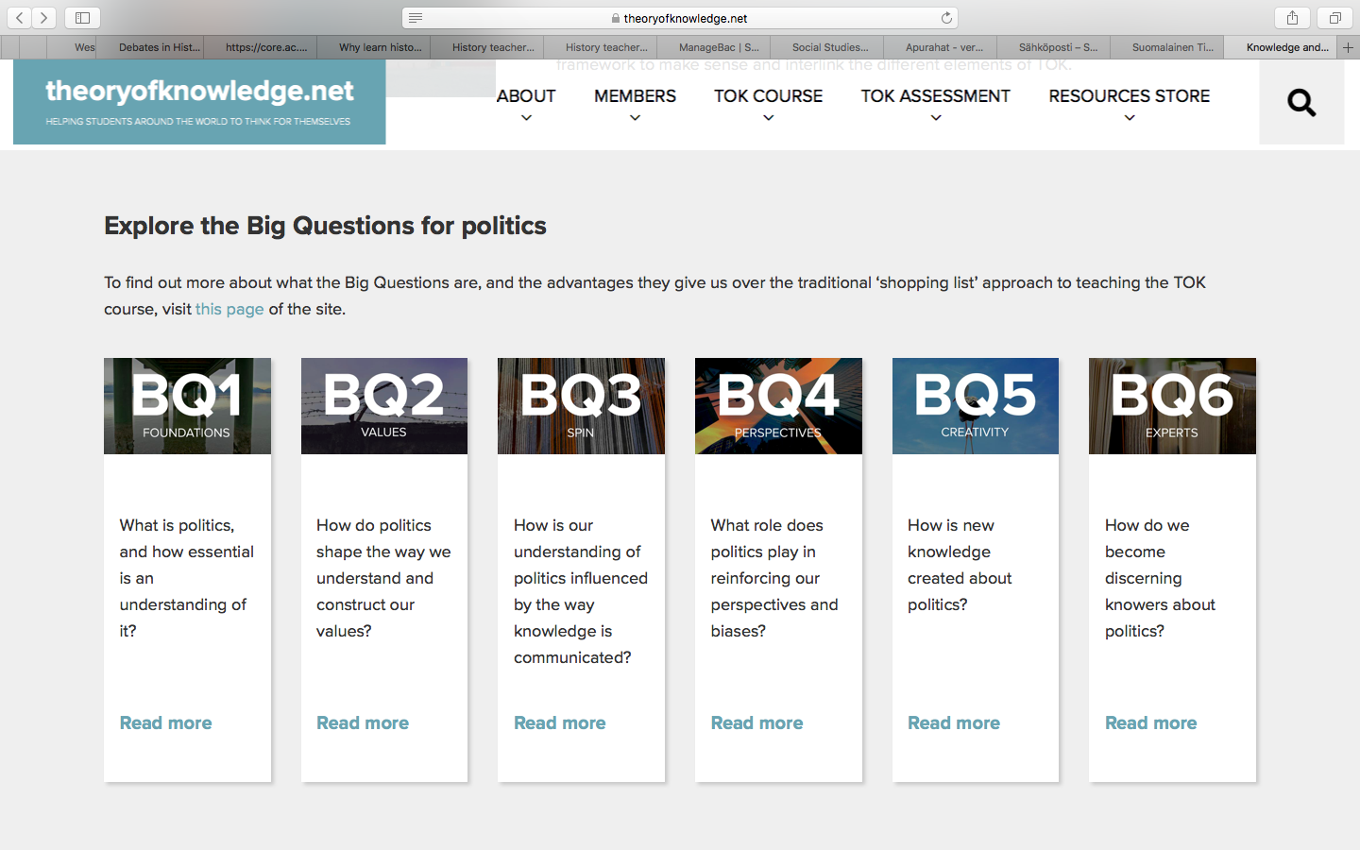Switch to the Debates in Hist... tab
Screen dimensions: 1360x850
pos(159,47)
